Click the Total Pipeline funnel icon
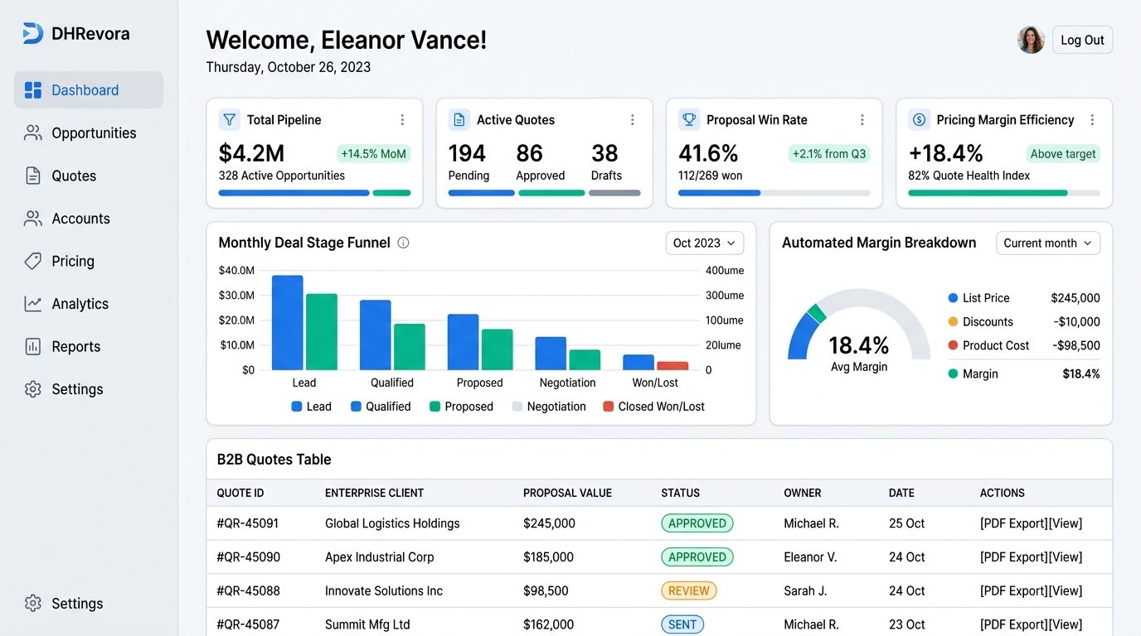Viewport: 1141px width, 636px height. click(x=230, y=119)
